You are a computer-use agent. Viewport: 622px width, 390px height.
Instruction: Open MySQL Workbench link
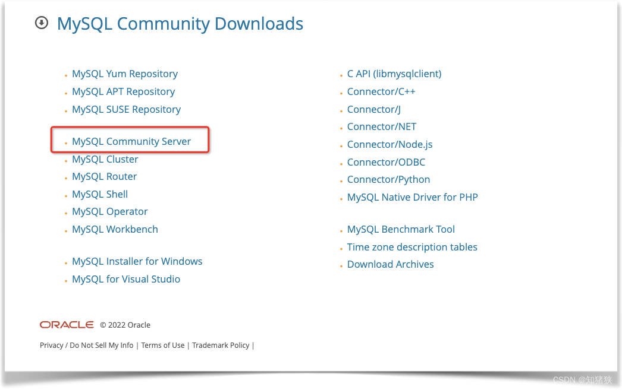(x=115, y=229)
